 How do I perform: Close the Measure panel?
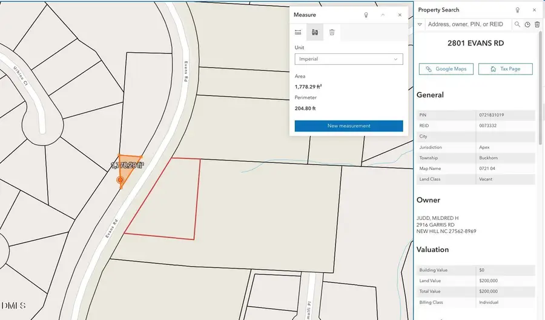click(x=400, y=15)
